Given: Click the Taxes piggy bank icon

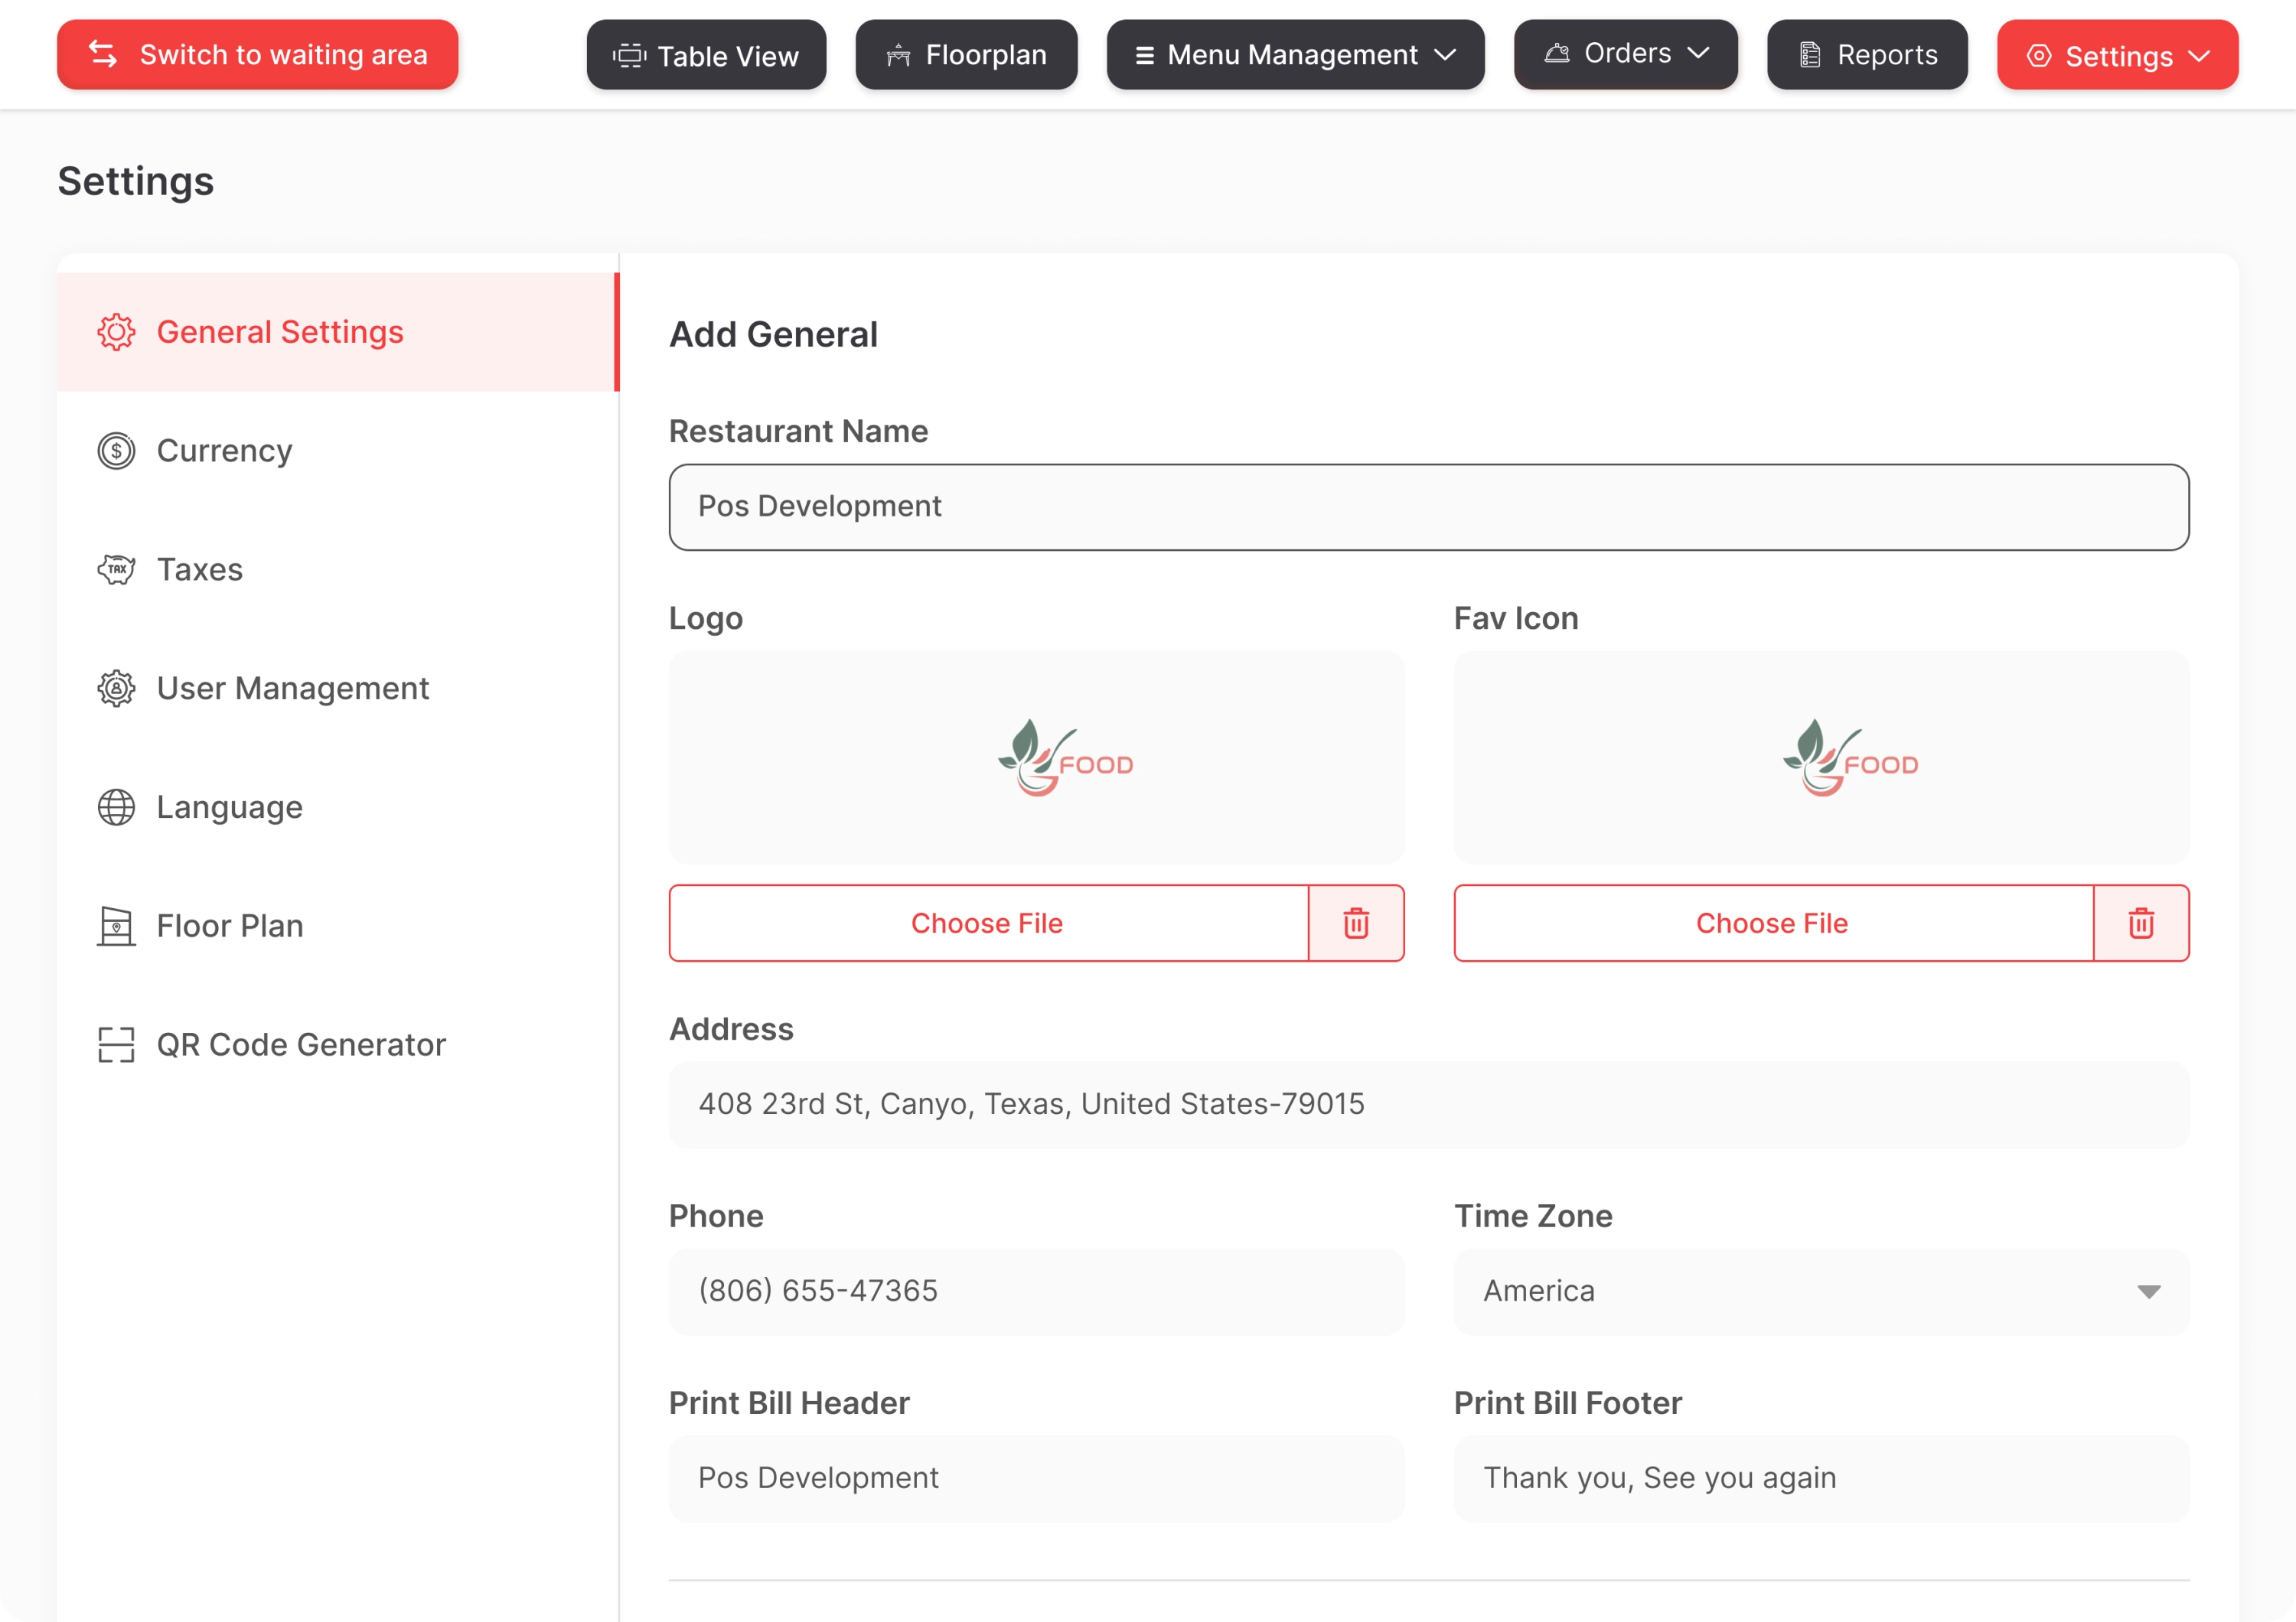Looking at the screenshot, I should [115, 568].
